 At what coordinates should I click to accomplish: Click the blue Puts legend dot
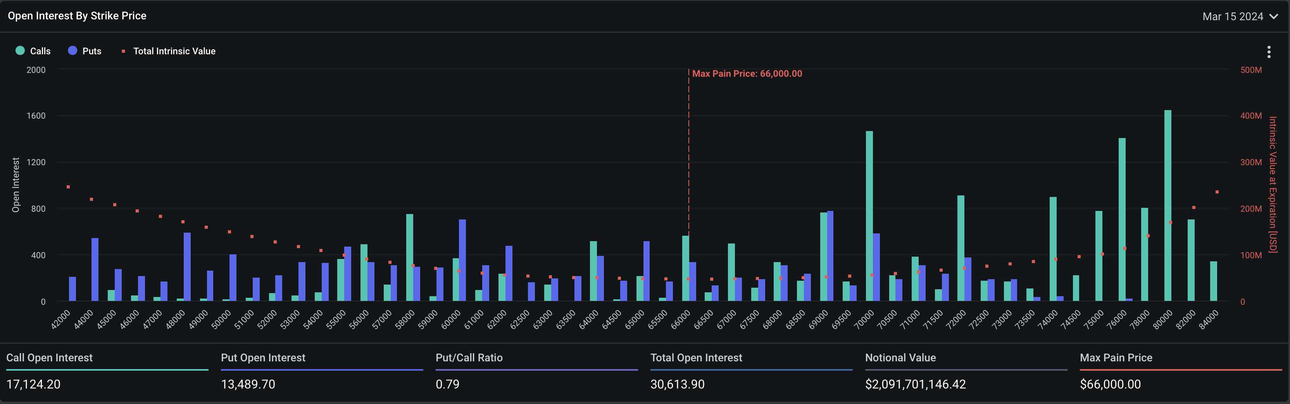72,50
